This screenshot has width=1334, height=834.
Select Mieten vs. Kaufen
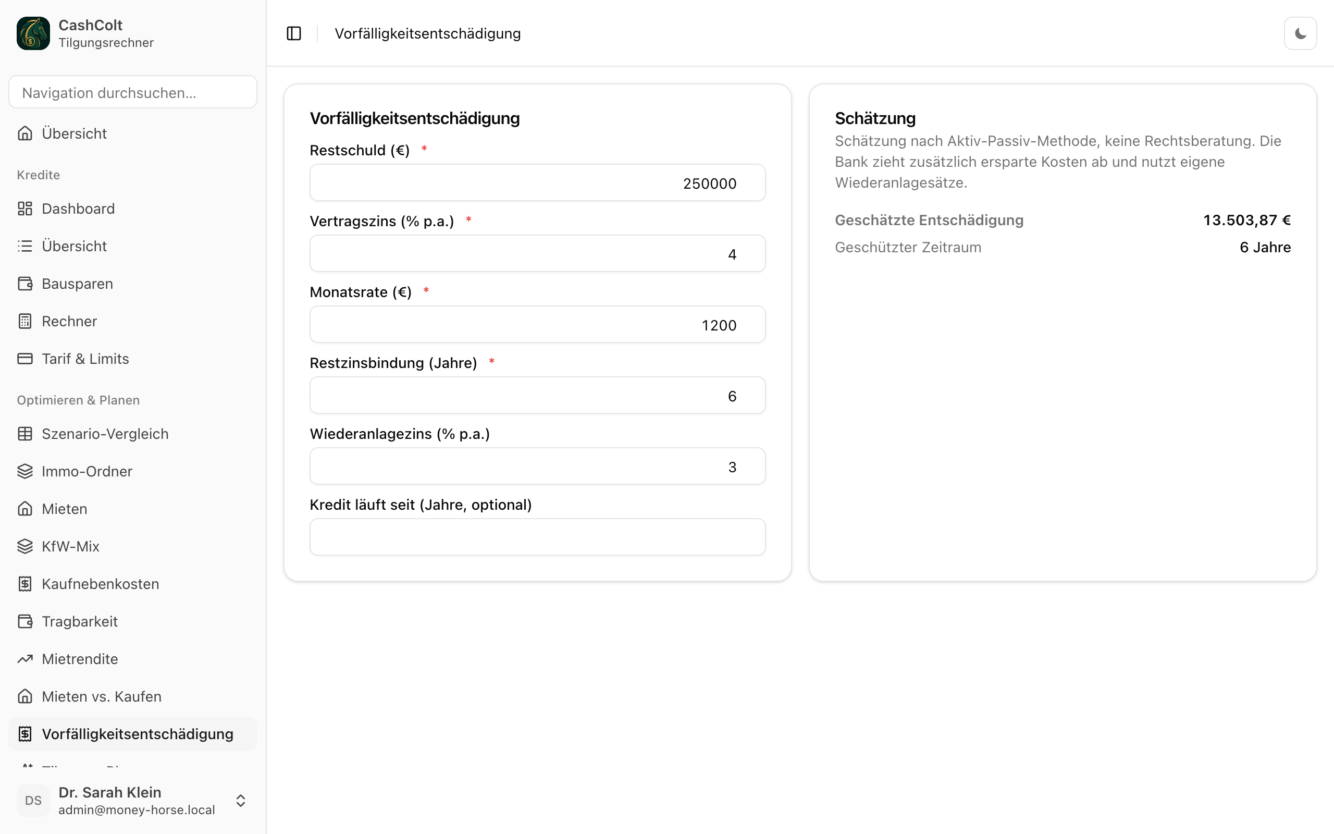133,696
